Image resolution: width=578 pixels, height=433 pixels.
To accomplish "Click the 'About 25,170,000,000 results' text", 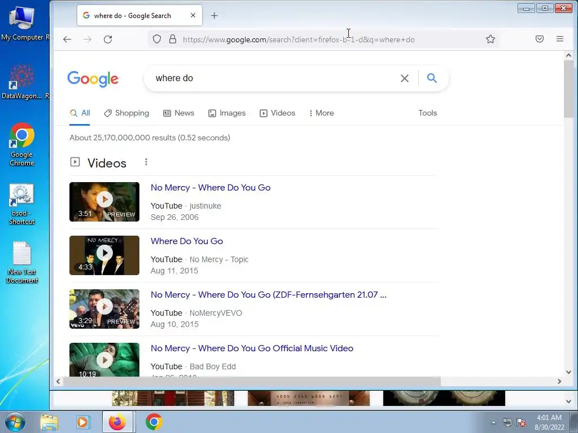I will (x=150, y=138).
